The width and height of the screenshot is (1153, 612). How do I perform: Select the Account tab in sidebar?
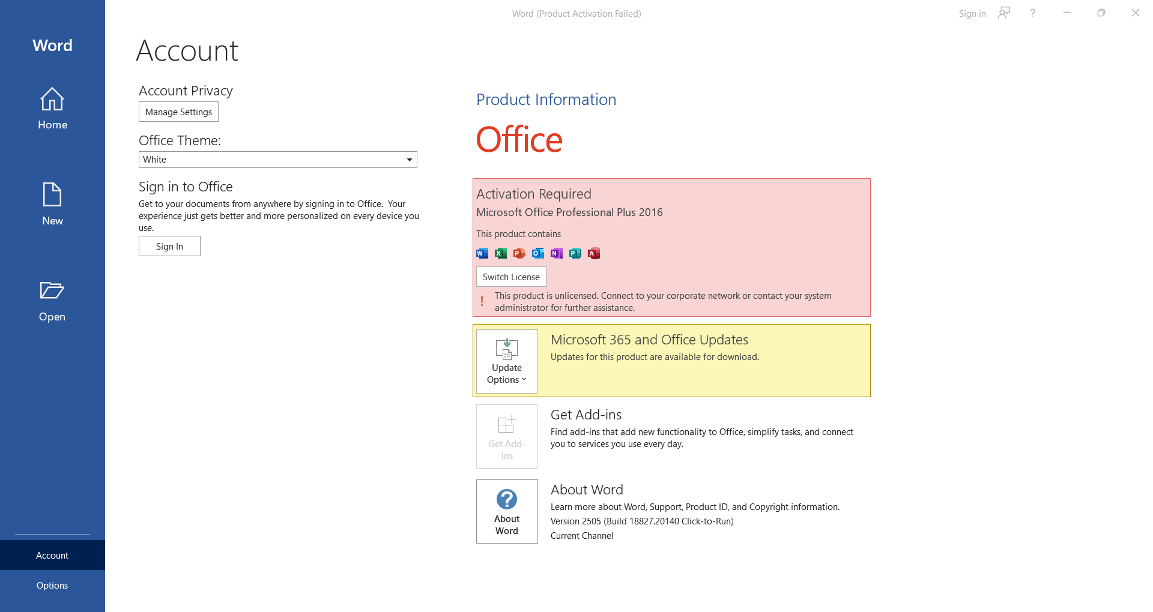52,556
